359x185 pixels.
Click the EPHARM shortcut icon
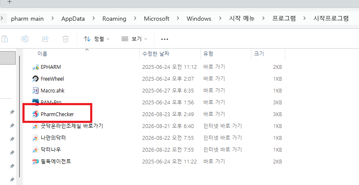(x=35, y=67)
